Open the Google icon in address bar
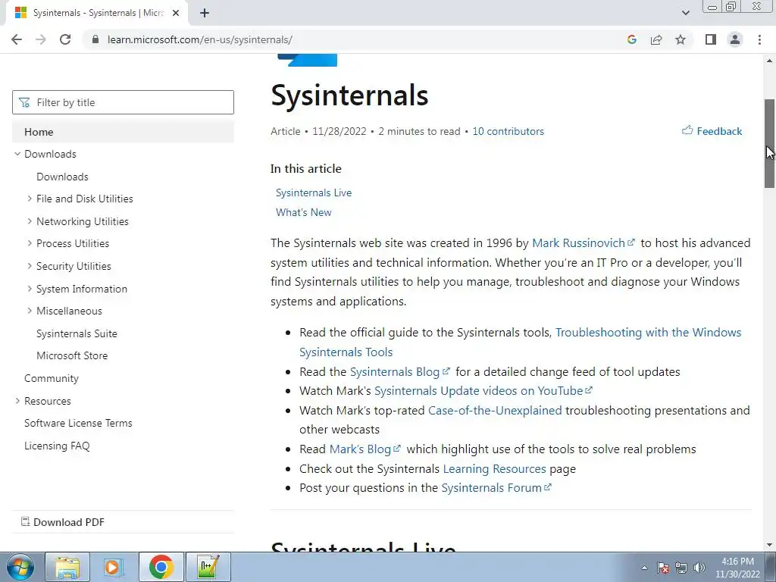 coord(631,39)
